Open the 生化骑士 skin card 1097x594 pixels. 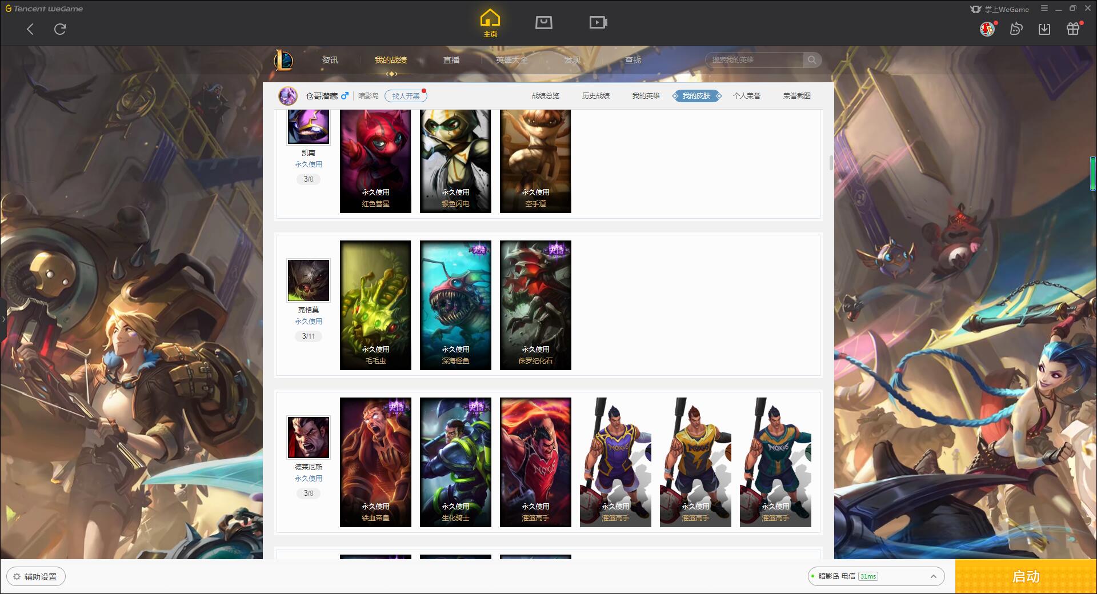tap(455, 462)
